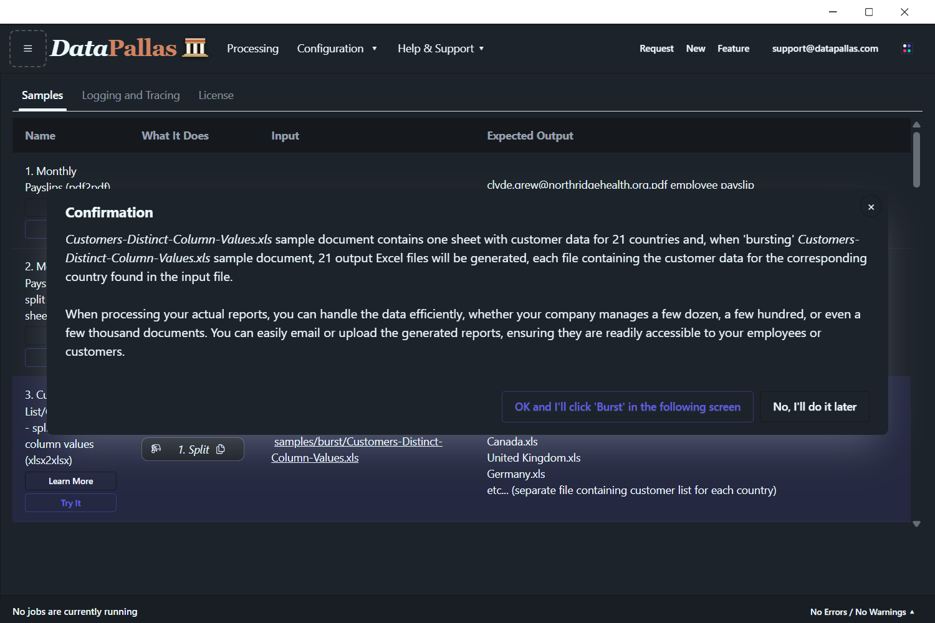
Task: Maximize the DataPallas window
Action: click(x=869, y=12)
